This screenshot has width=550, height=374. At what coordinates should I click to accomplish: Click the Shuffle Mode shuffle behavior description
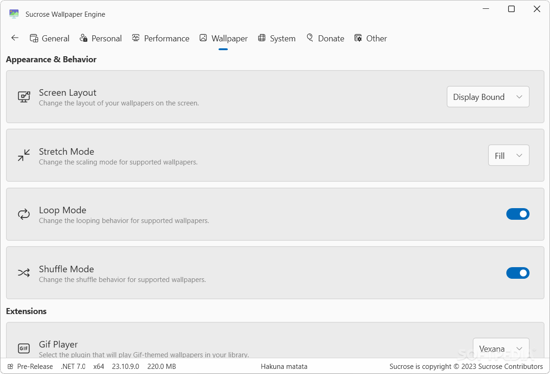pos(122,279)
